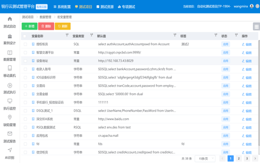Click the red 删除 button
This screenshot has width=260, height=163.
pyautogui.click(x=46, y=26)
